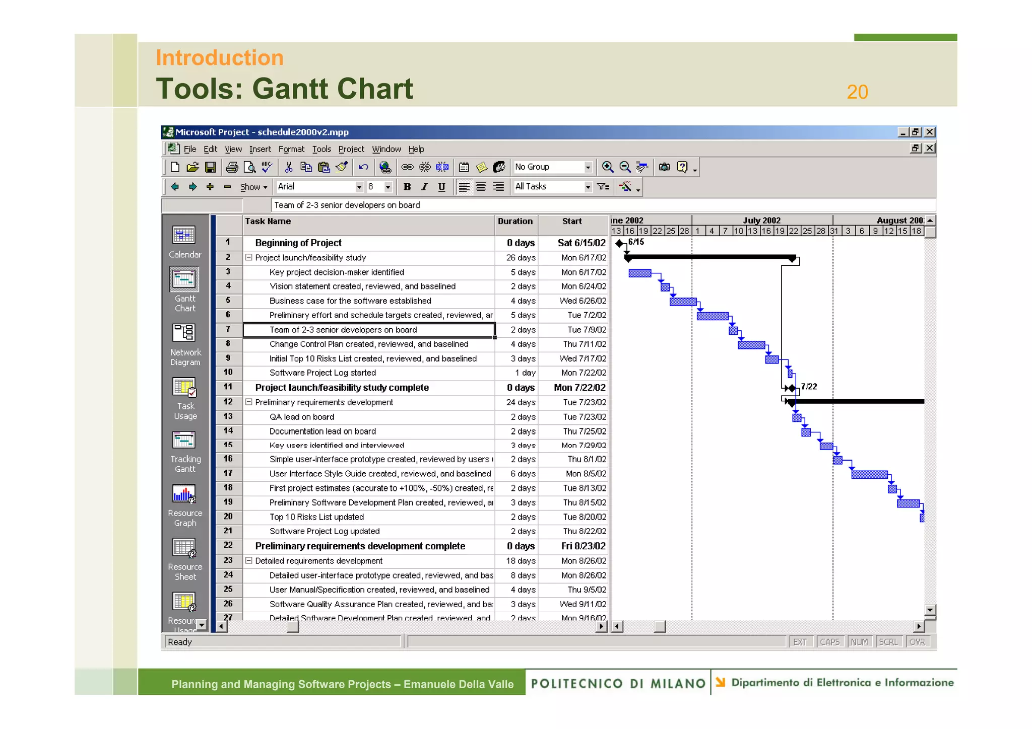1032x729 pixels.
Task: Set Align Left alignment
Action: click(x=464, y=187)
